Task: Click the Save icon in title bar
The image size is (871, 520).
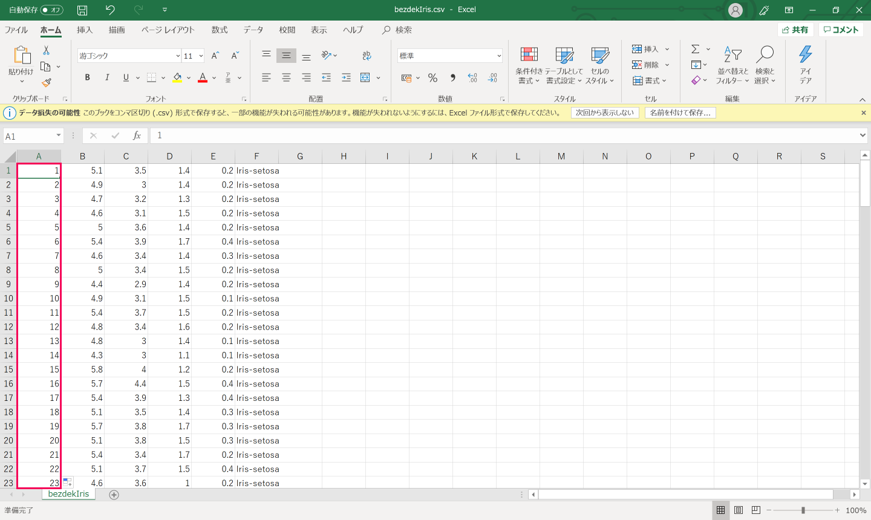Action: click(82, 10)
